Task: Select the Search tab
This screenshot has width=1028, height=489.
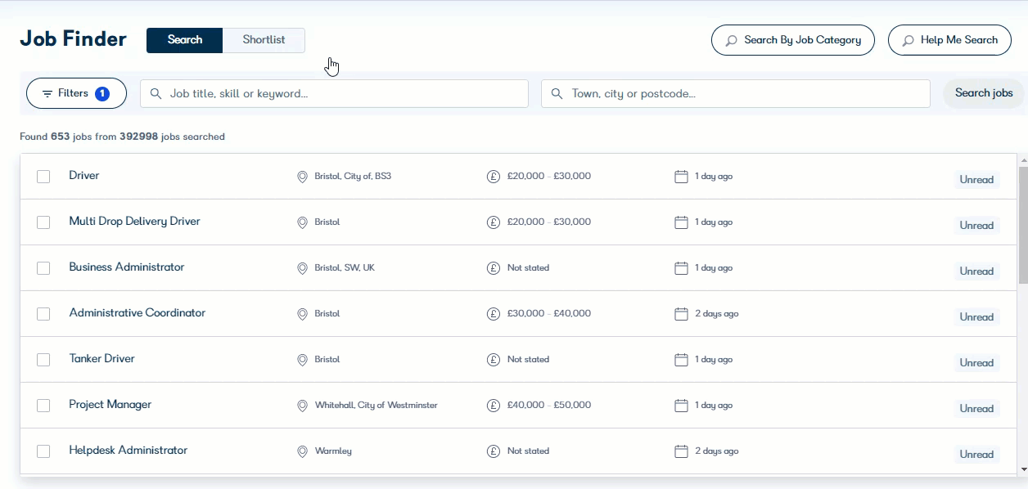Action: pyautogui.click(x=184, y=40)
